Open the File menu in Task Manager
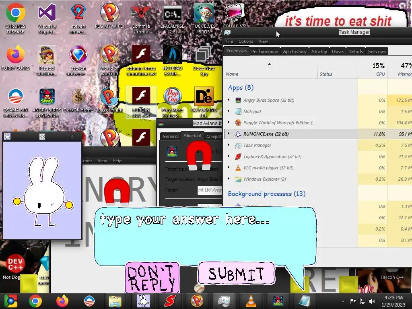 pos(229,41)
